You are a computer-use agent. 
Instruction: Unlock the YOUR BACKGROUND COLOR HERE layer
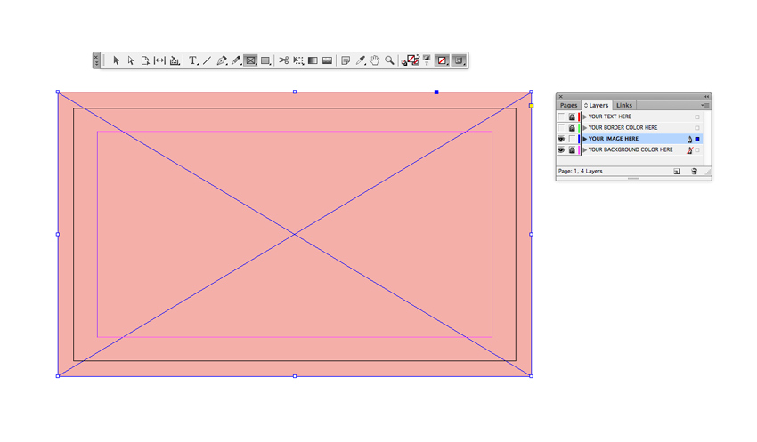point(572,150)
